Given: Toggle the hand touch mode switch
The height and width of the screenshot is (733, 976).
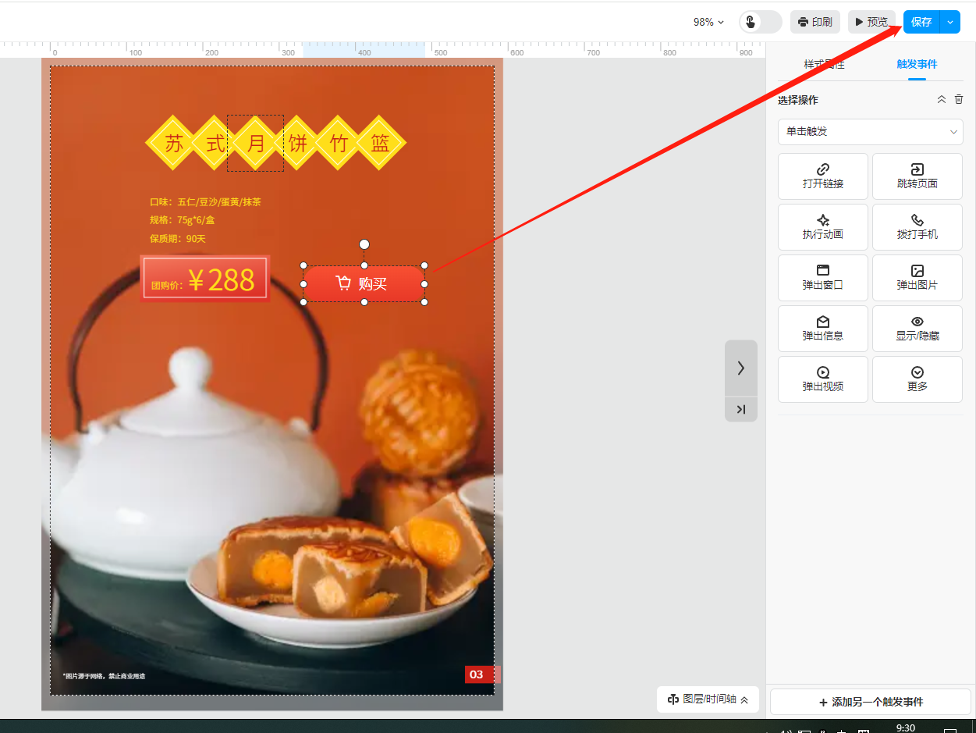Looking at the screenshot, I should (759, 22).
